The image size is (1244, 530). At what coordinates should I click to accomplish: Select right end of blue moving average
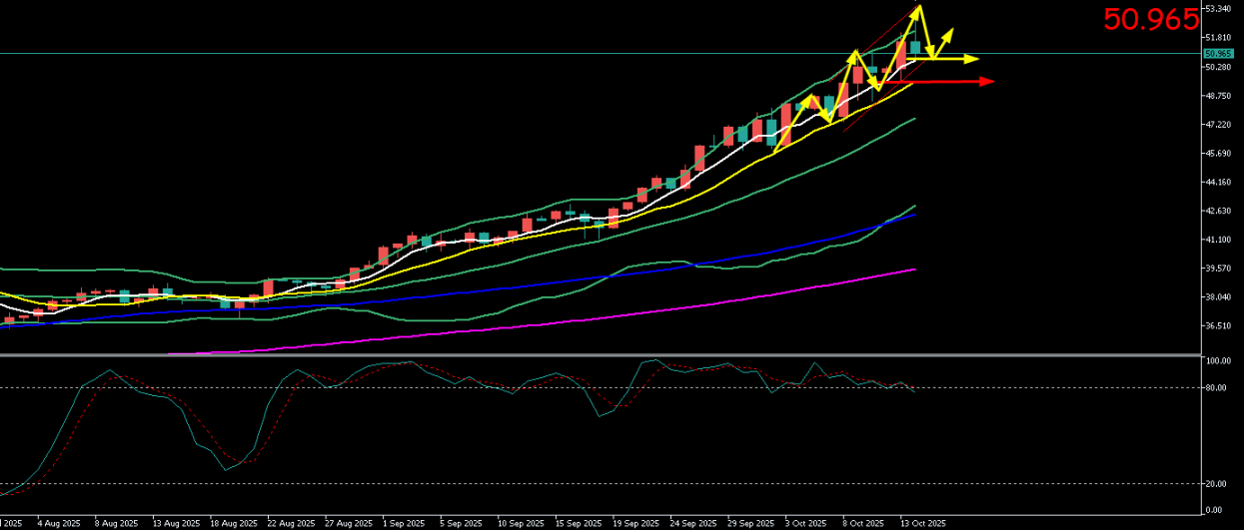(914, 215)
